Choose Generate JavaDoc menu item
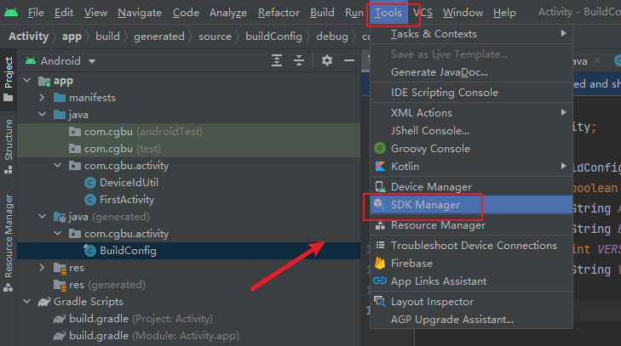This screenshot has height=346, width=621. click(471, 72)
